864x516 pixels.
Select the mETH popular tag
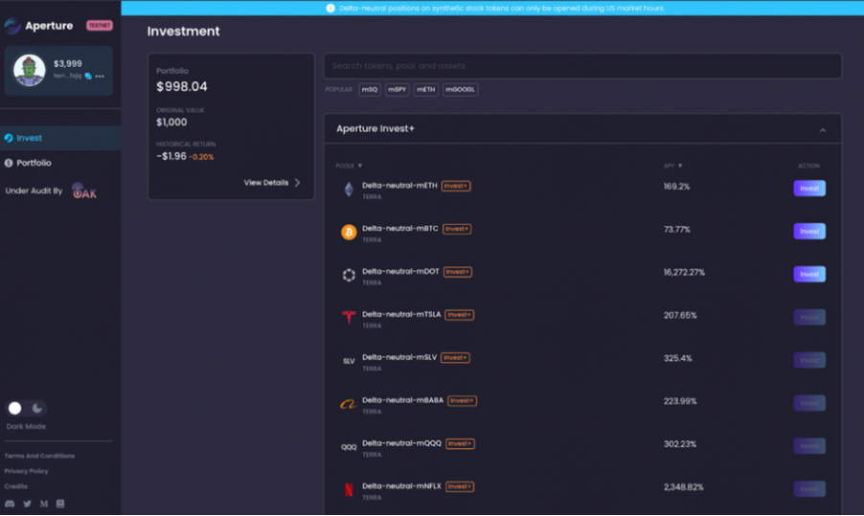point(426,90)
